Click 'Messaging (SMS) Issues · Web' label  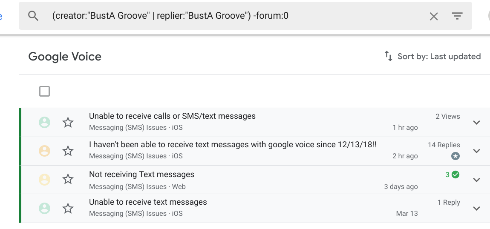(137, 186)
